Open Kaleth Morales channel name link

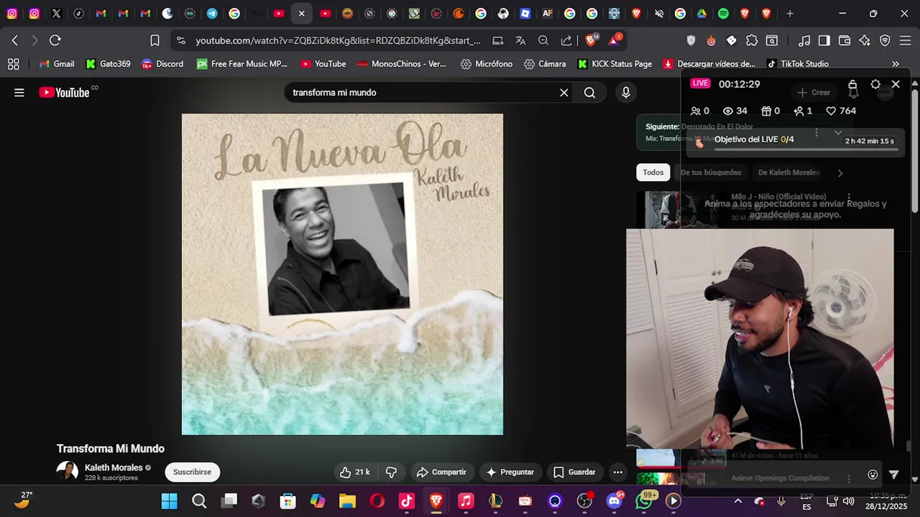click(114, 467)
